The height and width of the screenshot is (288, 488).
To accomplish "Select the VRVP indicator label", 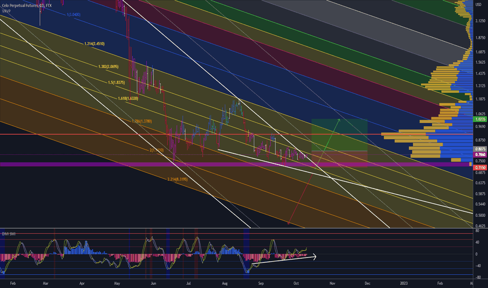I will (x=6, y=11).
